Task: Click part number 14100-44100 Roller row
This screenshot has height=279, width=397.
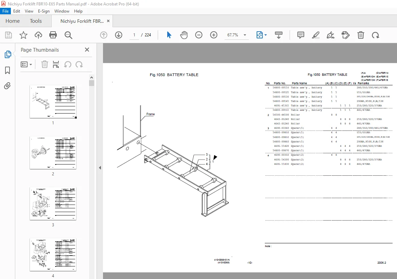Action: tap(329, 115)
